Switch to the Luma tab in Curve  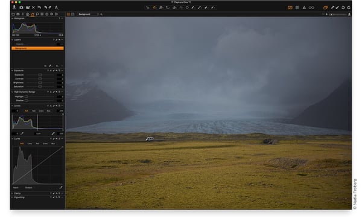pyautogui.click(x=30, y=144)
